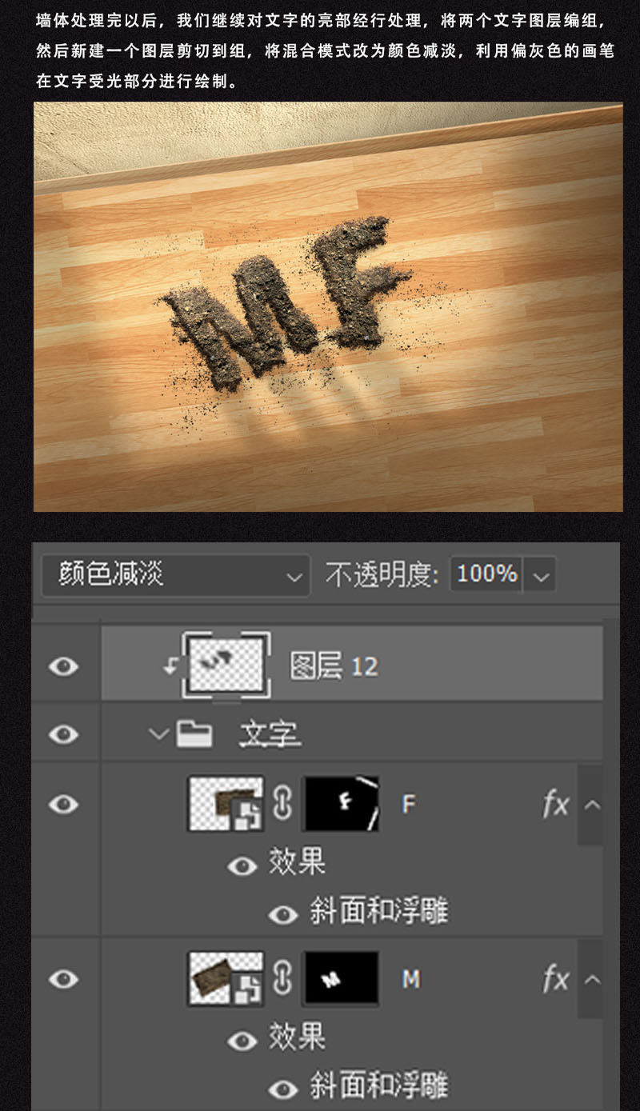The image size is (640, 1111).
Task: Toggle visibility of the 文字 group
Action: coord(65,732)
